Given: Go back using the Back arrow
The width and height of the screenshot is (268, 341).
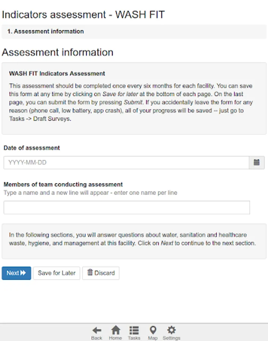Looking at the screenshot, I should 97,332.
